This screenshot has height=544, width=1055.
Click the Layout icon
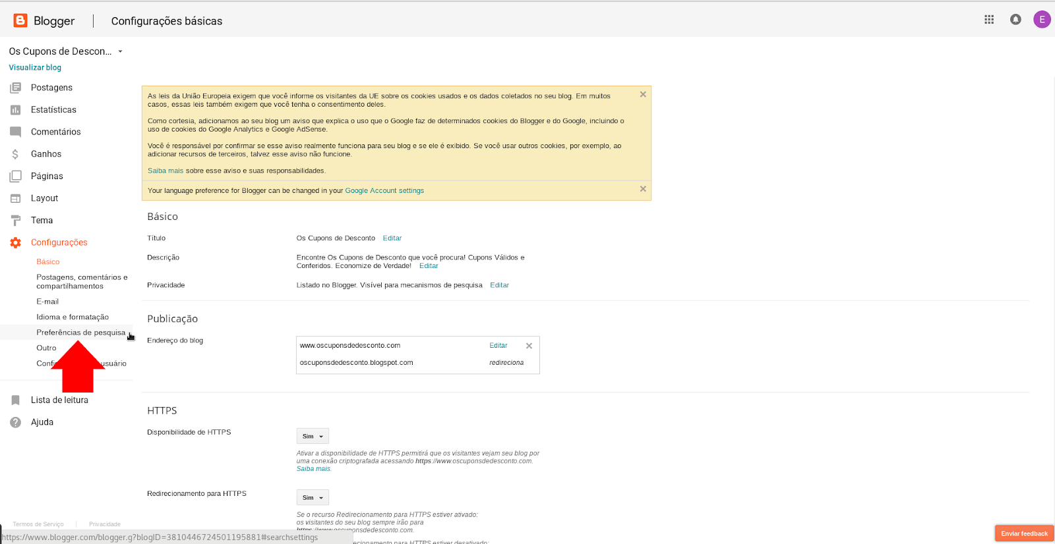coord(15,198)
